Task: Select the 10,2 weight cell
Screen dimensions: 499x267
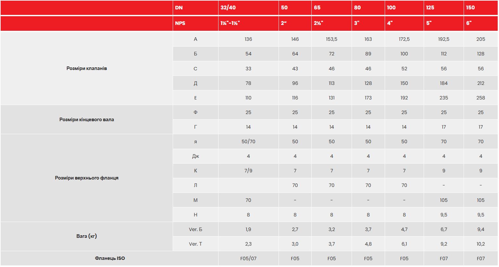Action: pos(481,244)
